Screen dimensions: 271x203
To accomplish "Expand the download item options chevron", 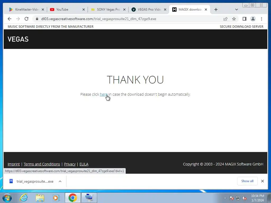I will (x=60, y=181).
